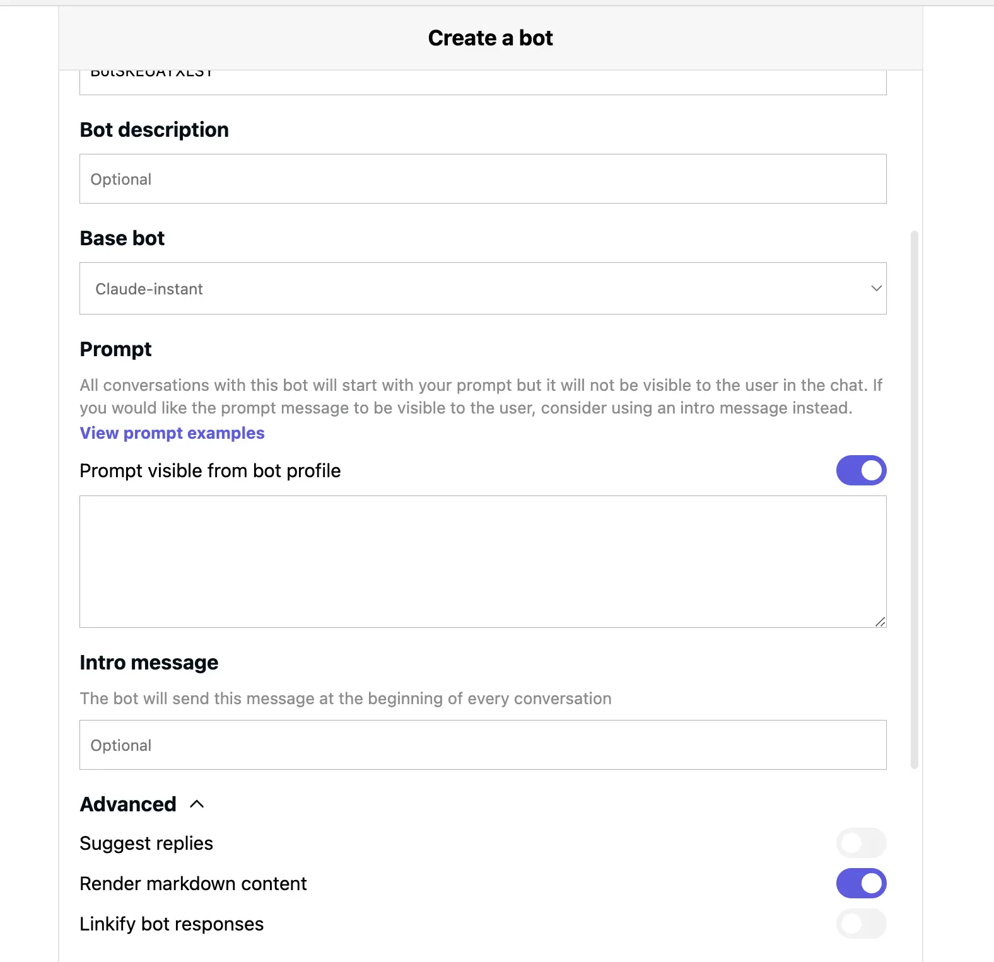The image size is (994, 962).
Task: Click the chevron arrow in the Base bot selector
Action: click(875, 289)
